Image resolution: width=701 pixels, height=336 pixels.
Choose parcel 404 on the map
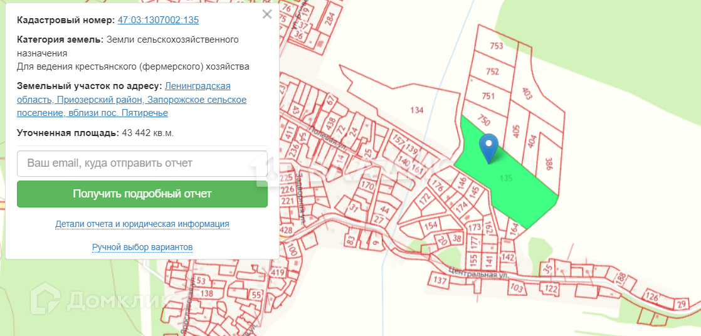tap(532, 142)
